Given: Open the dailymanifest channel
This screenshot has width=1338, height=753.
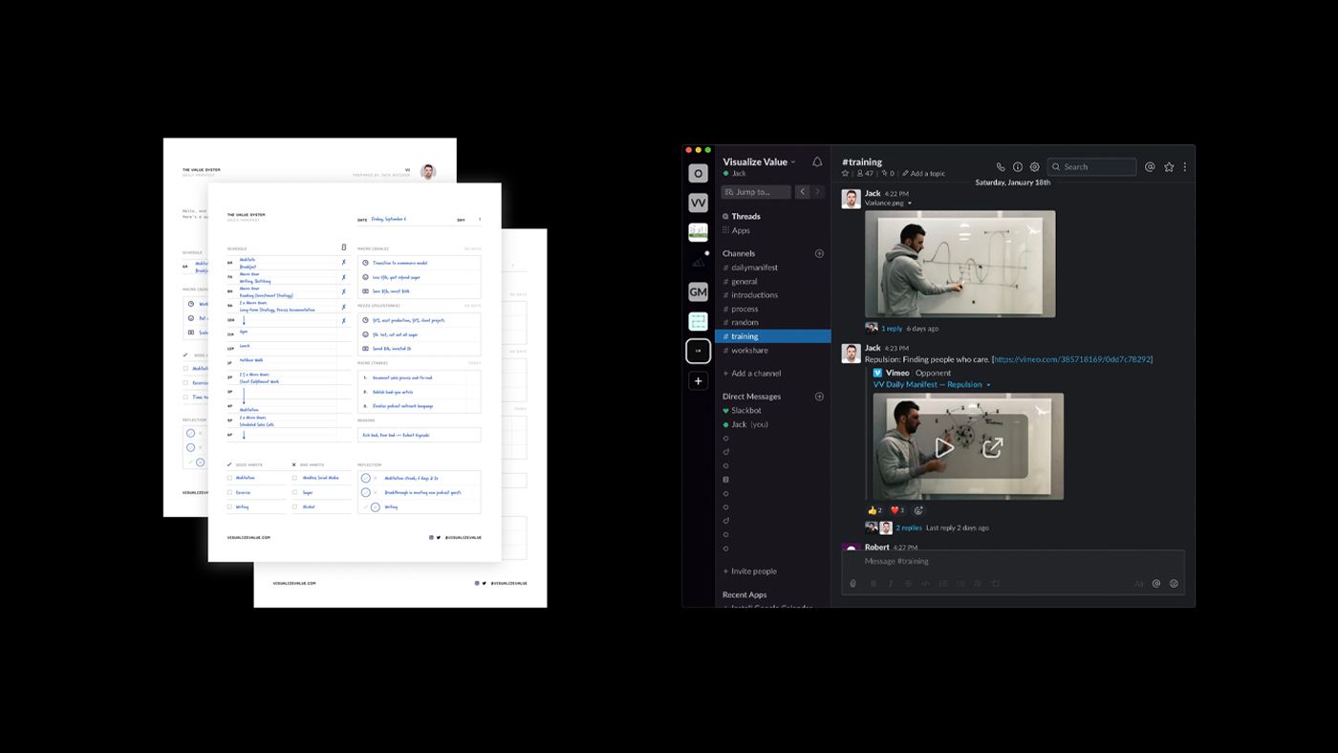Looking at the screenshot, I should (x=754, y=268).
